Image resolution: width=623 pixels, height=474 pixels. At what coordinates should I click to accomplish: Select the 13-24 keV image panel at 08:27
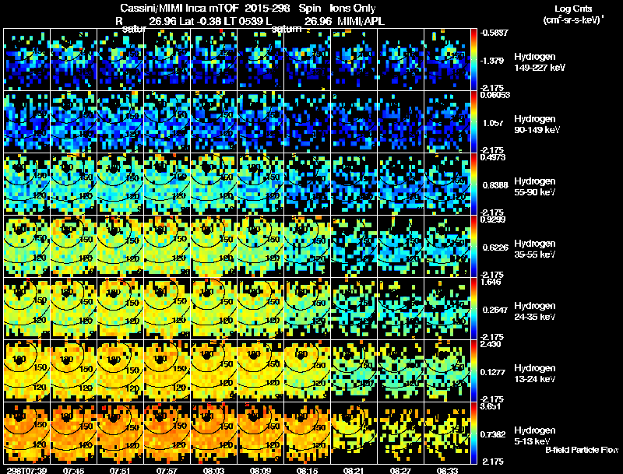tap(400, 371)
